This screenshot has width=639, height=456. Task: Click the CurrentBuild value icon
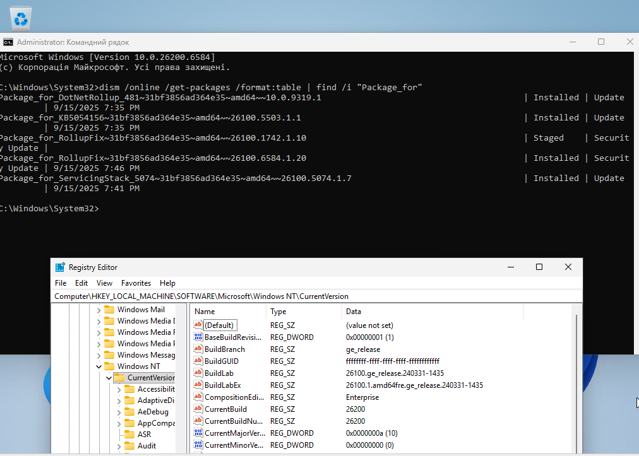coord(198,409)
